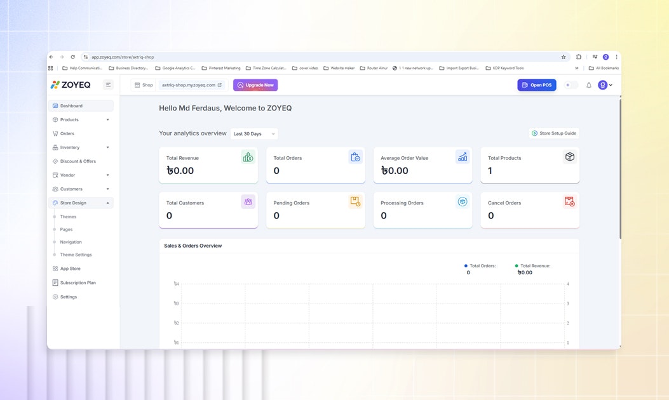Viewport: 669px width, 400px height.
Task: Open notifications bell icon
Action: (589, 85)
